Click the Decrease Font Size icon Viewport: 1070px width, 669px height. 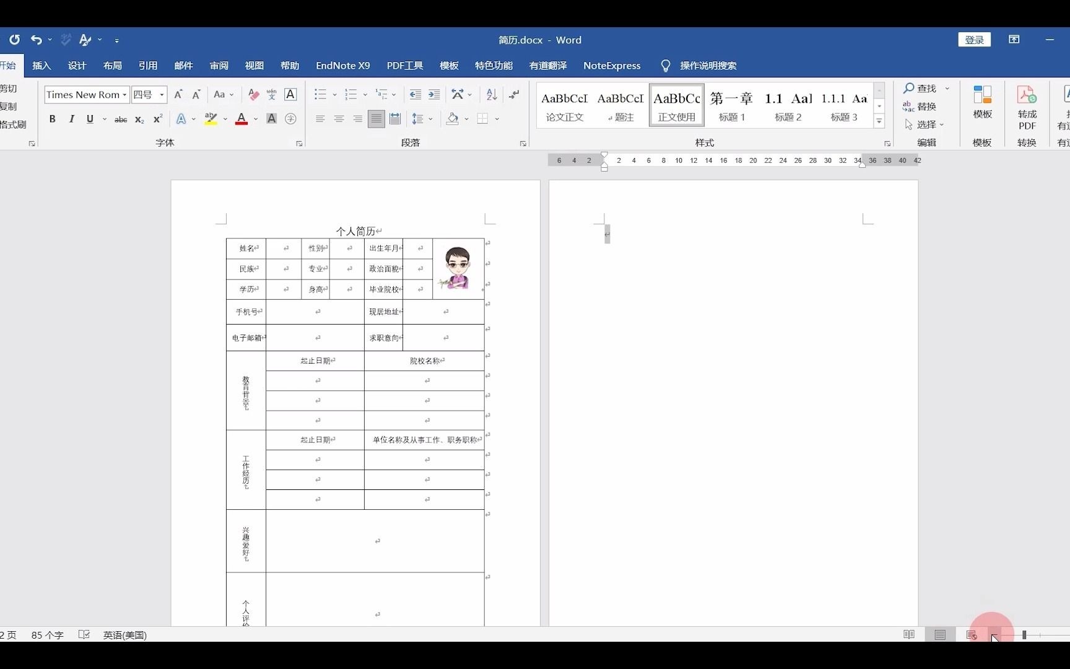pyautogui.click(x=196, y=95)
